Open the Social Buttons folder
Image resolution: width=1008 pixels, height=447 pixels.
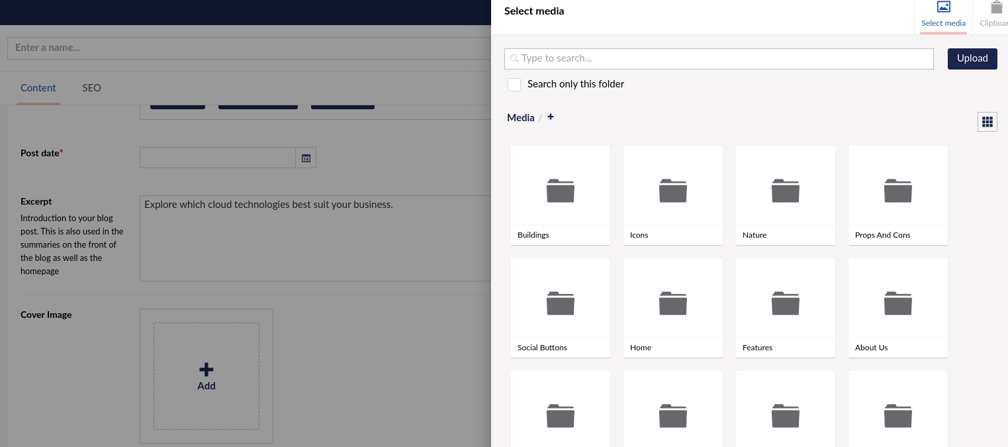coord(560,307)
